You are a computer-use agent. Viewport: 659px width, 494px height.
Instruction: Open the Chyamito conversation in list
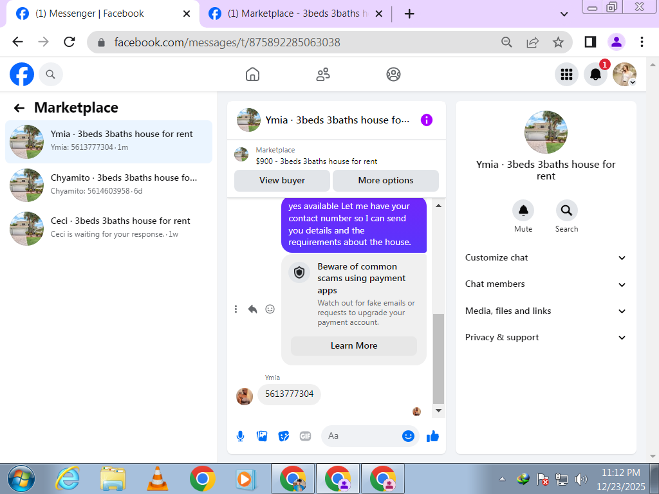pos(108,185)
